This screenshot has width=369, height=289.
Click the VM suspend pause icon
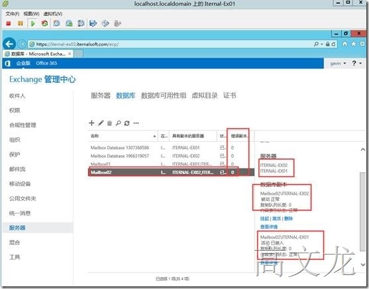21,23
